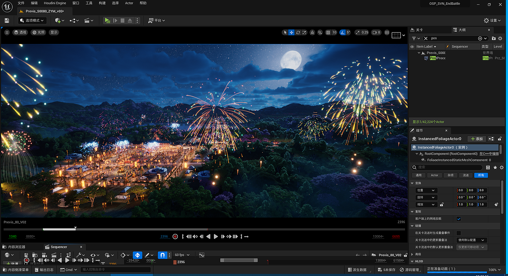Click the 显示 show flags button
Screen dimensions: 508x276
point(54,32)
